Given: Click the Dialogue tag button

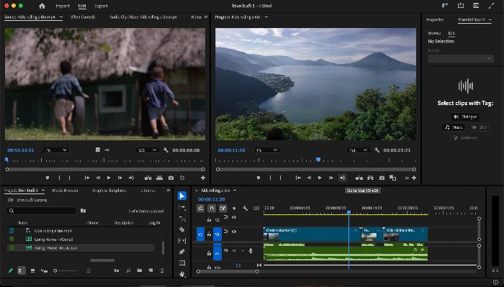Looking at the screenshot, I should tap(465, 117).
